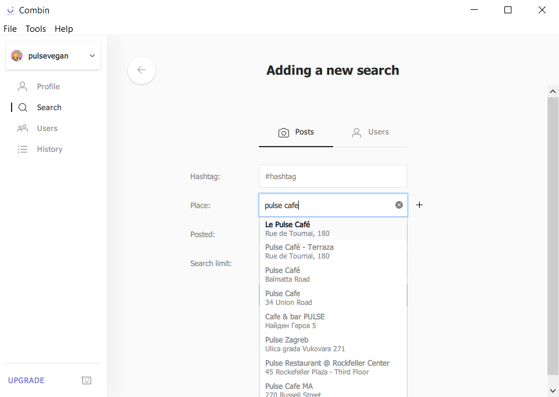This screenshot has height=397, width=559.
Task: Switch to the Posts tab
Action: tap(296, 133)
